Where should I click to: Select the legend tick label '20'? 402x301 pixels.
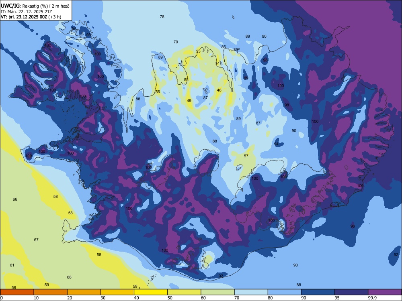point(70,298)
